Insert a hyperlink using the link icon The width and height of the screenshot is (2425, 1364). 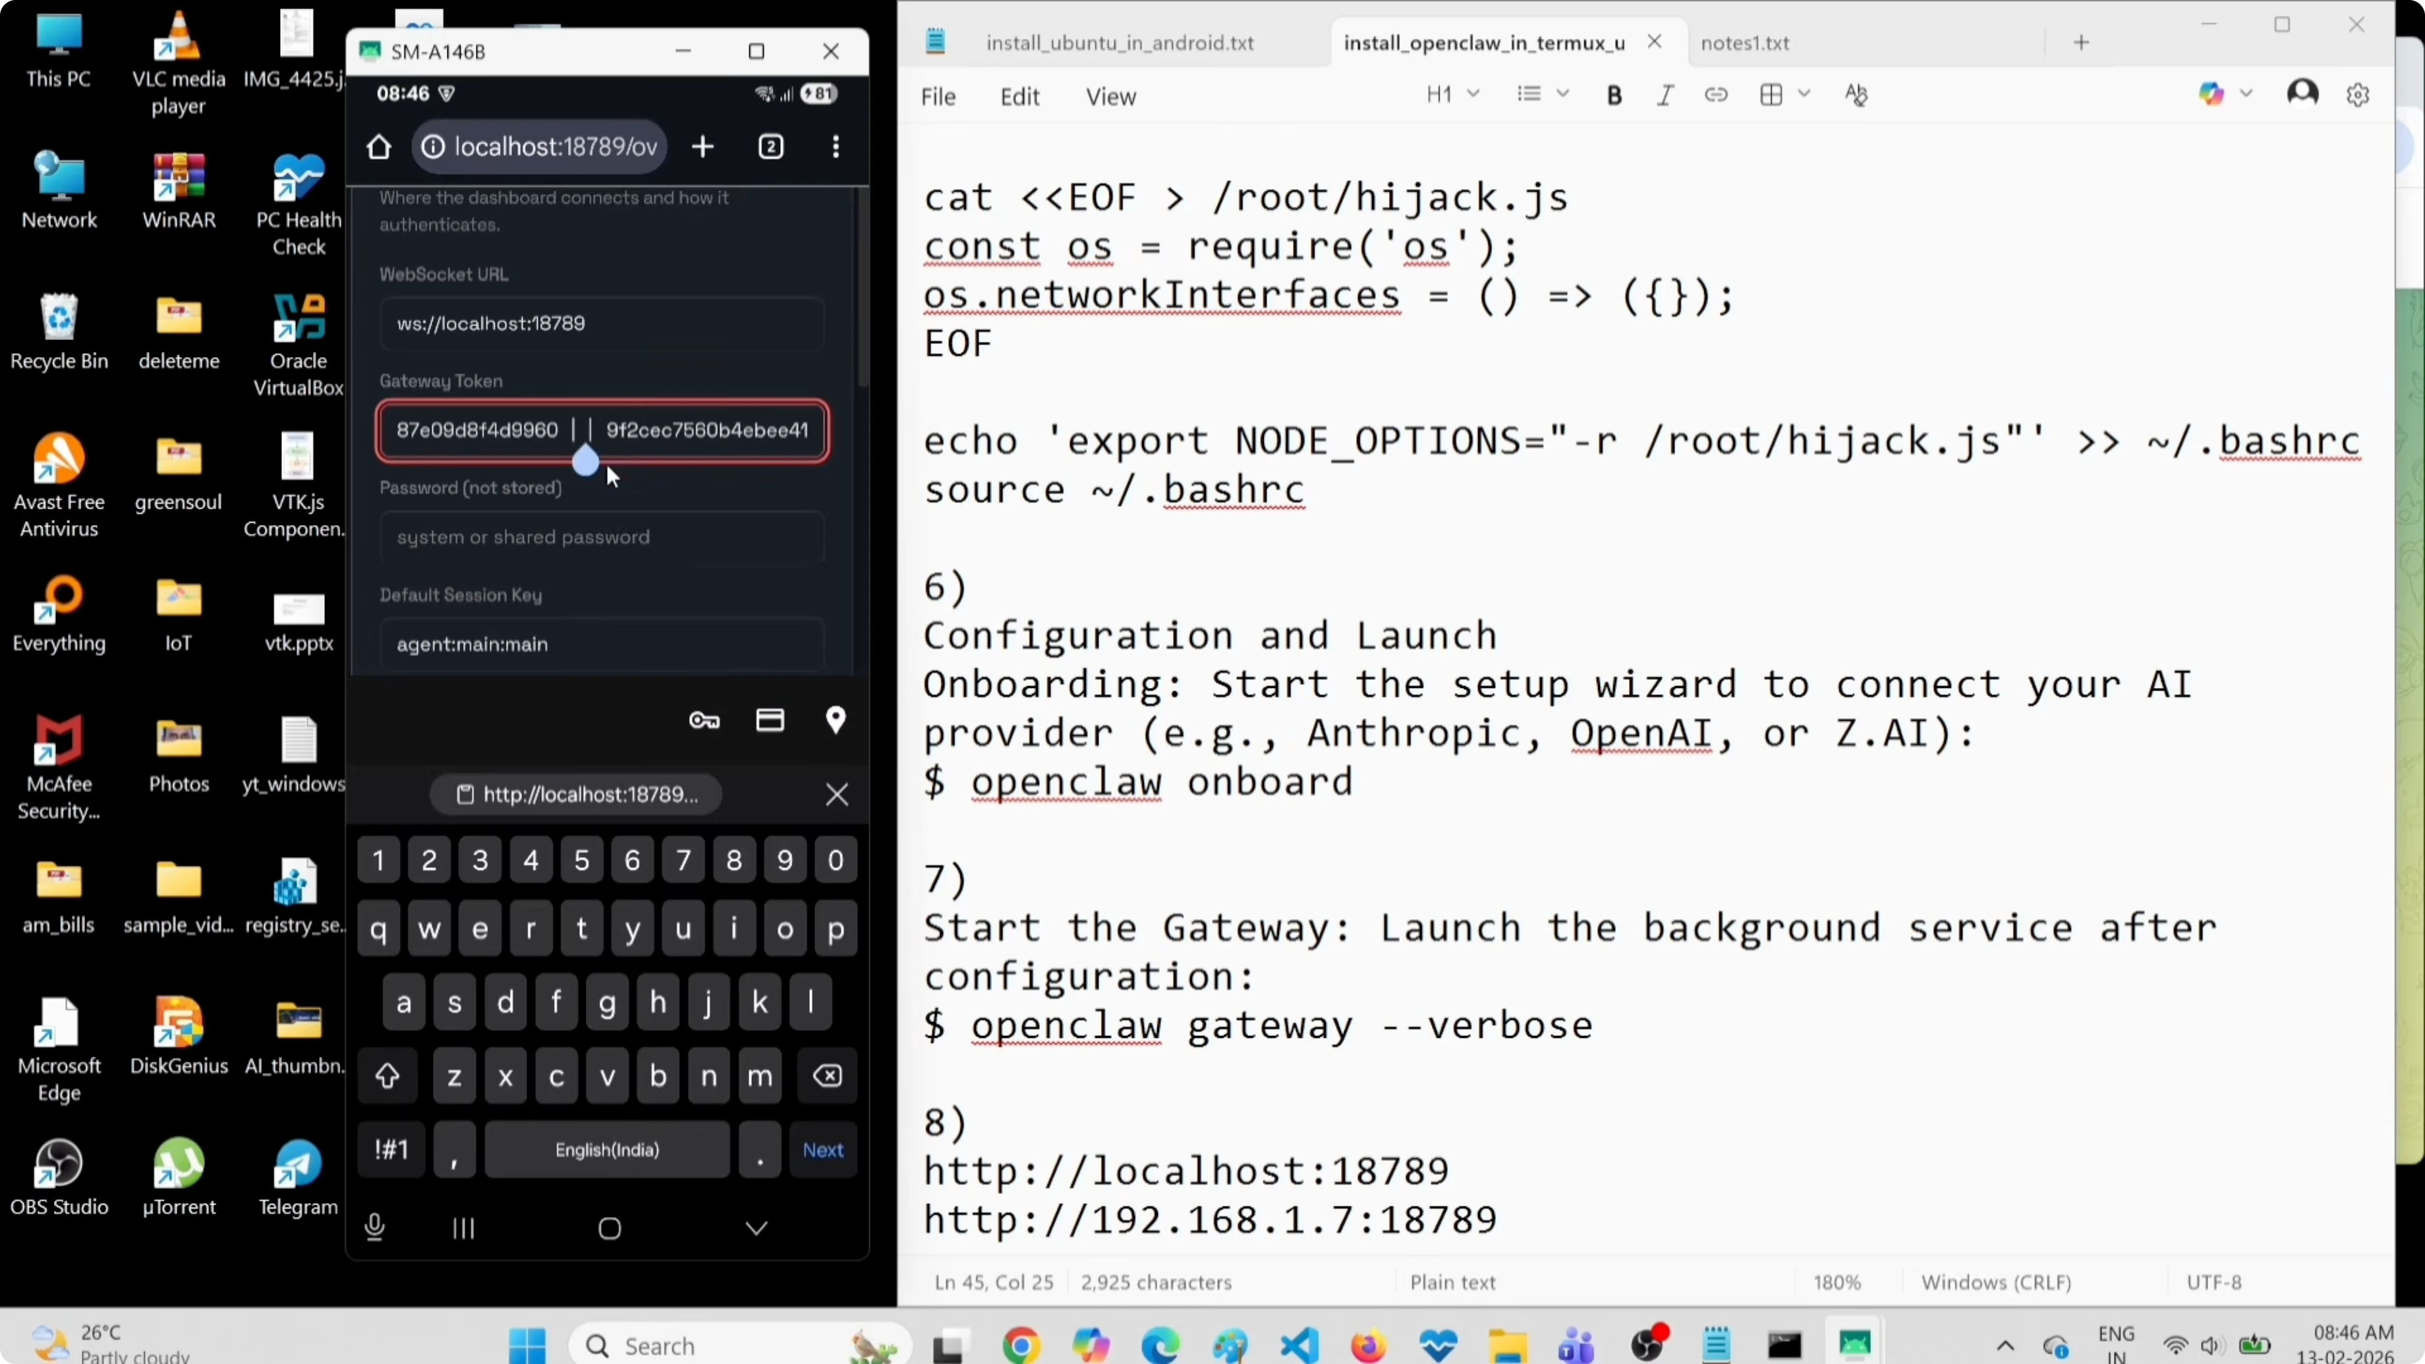pyautogui.click(x=1716, y=94)
